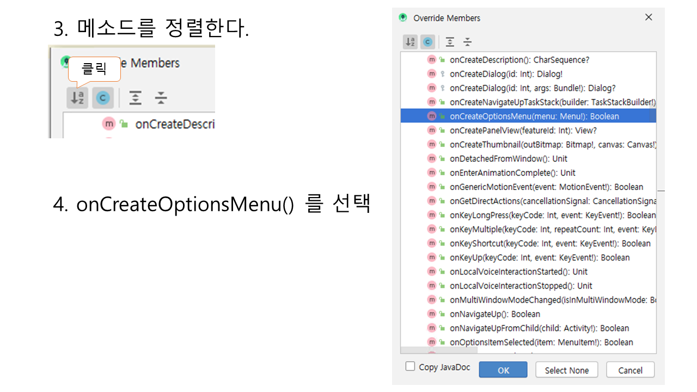The width and height of the screenshot is (697, 392).
Task: Toggle show classes icon in dialog toolbar
Action: tap(428, 42)
